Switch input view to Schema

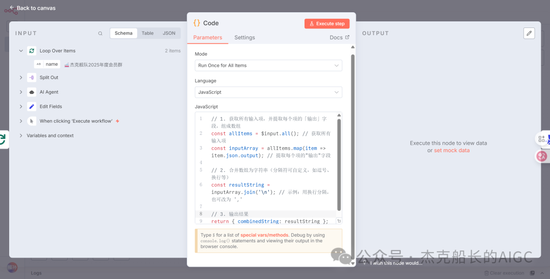[123, 33]
